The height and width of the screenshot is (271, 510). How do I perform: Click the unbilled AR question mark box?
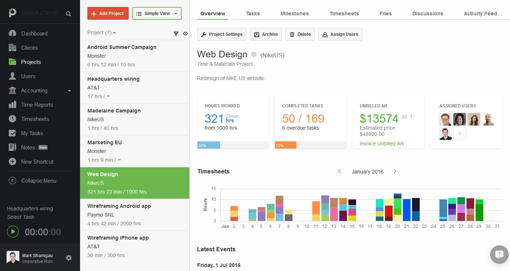[x=411, y=117]
